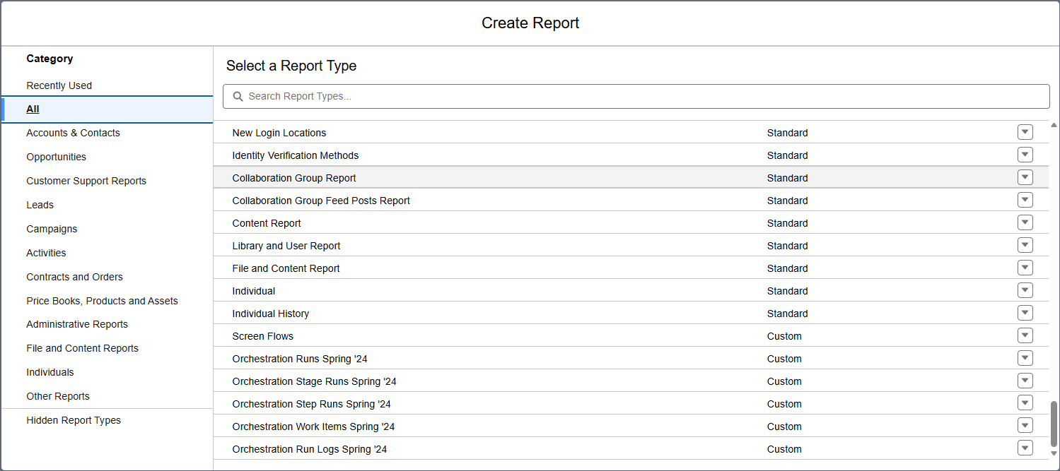Select the Opportunities category

click(x=56, y=157)
